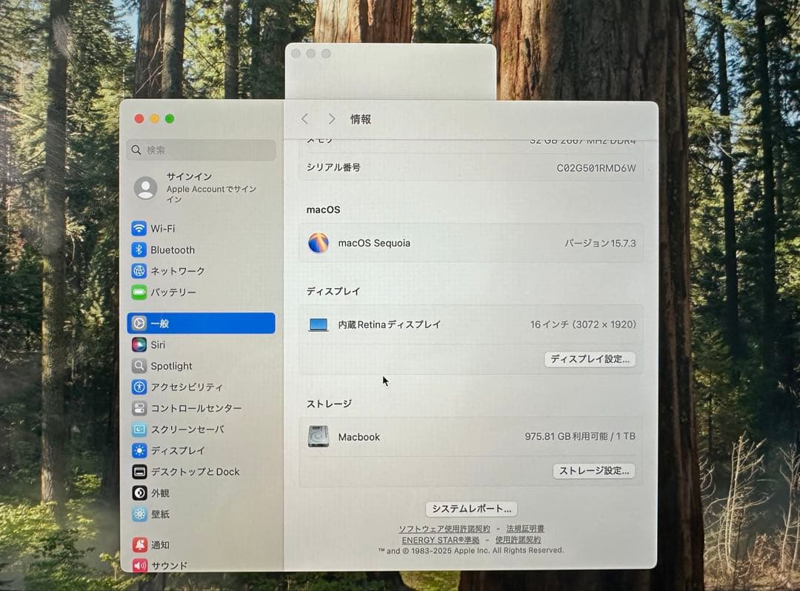Click inside the 検索 search field
The image size is (800, 591).
[200, 150]
